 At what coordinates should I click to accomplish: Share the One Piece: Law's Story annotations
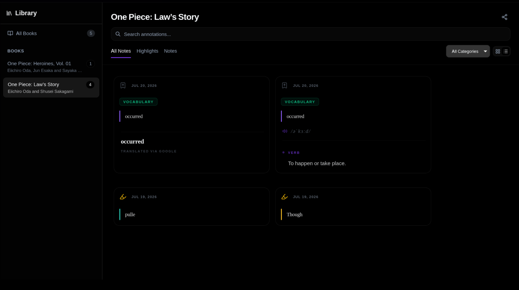click(504, 17)
